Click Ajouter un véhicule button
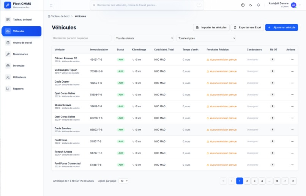 click(x=282, y=27)
